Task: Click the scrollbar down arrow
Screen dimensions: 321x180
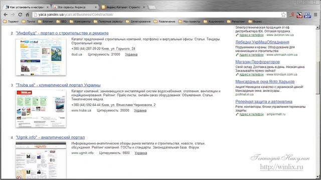Action: tap(317, 176)
